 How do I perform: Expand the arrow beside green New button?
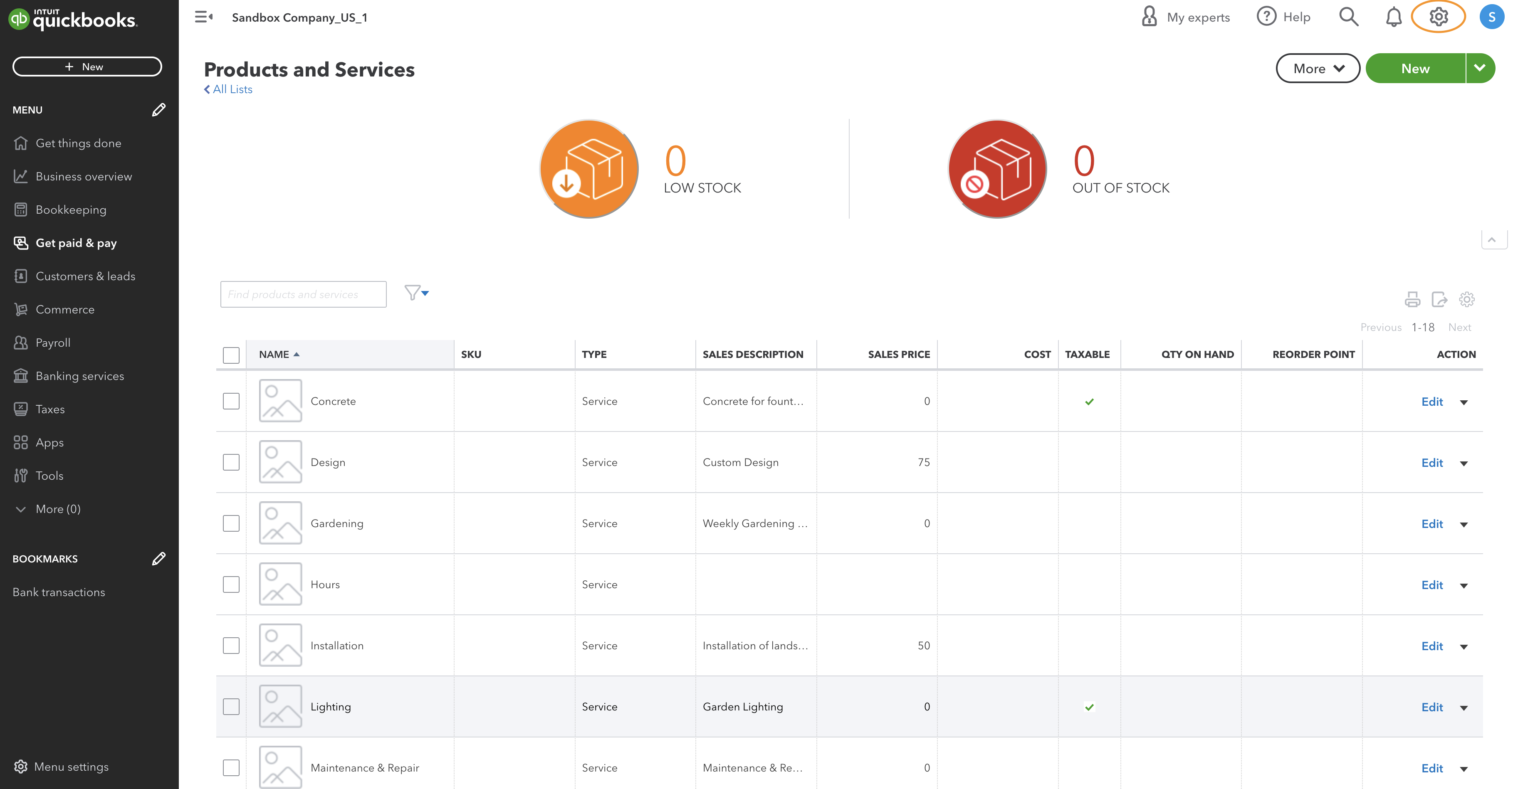(x=1480, y=69)
